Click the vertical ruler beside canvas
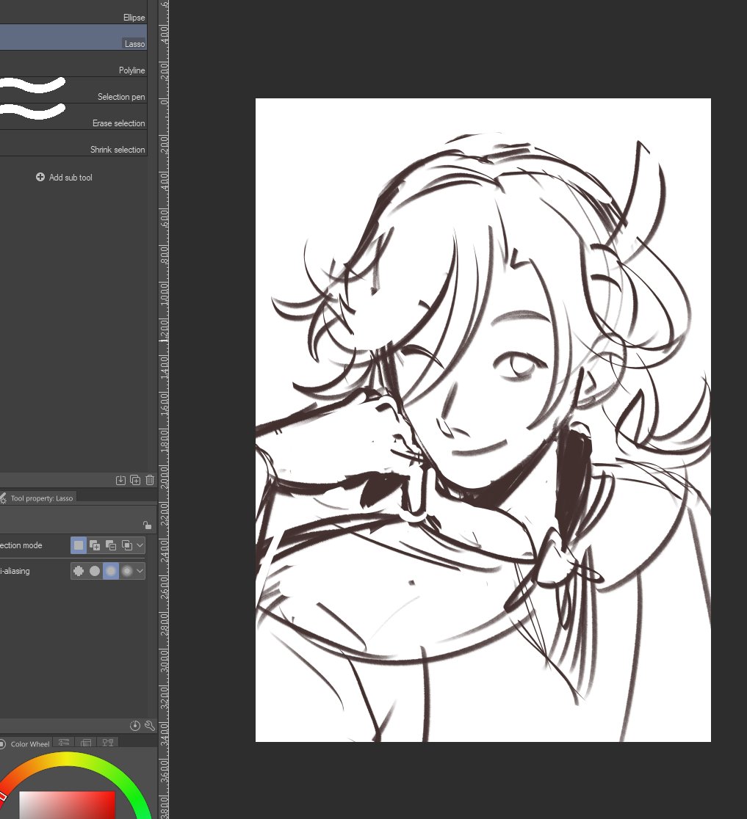This screenshot has height=819, width=747. [164, 409]
